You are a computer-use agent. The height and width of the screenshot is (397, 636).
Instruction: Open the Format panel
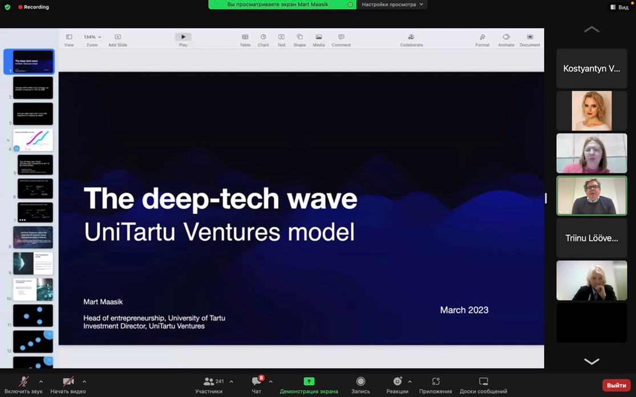(x=482, y=37)
